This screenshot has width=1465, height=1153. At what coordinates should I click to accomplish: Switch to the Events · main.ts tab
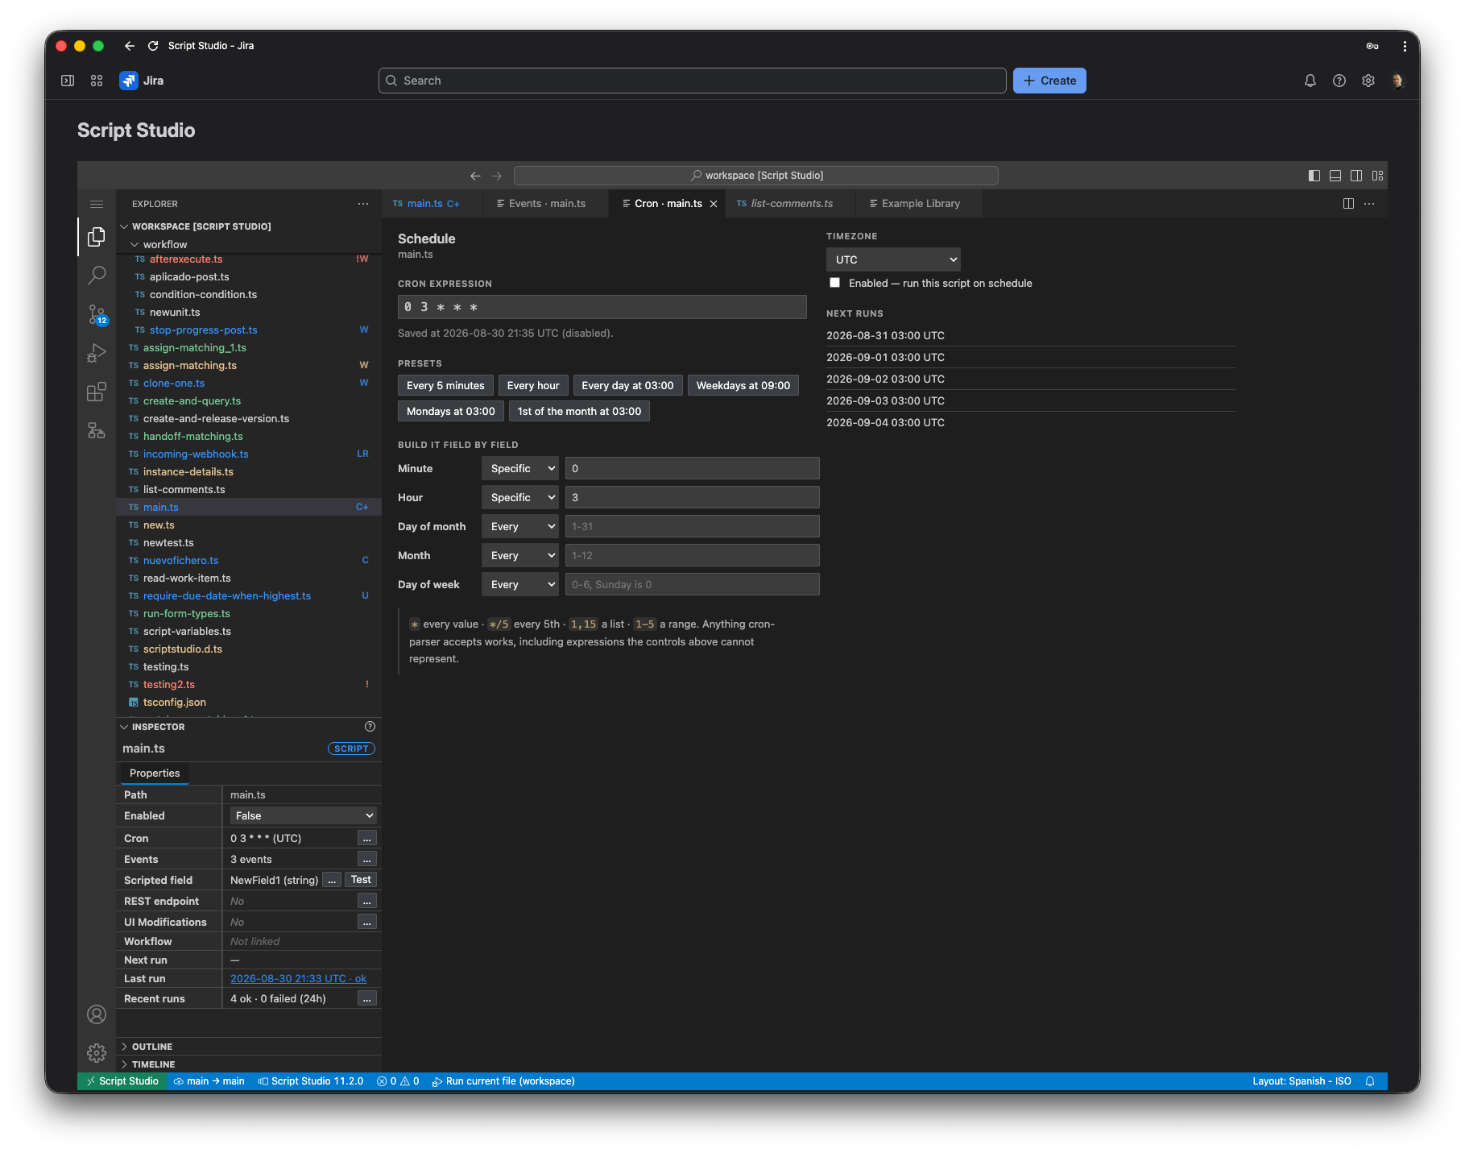click(x=546, y=204)
